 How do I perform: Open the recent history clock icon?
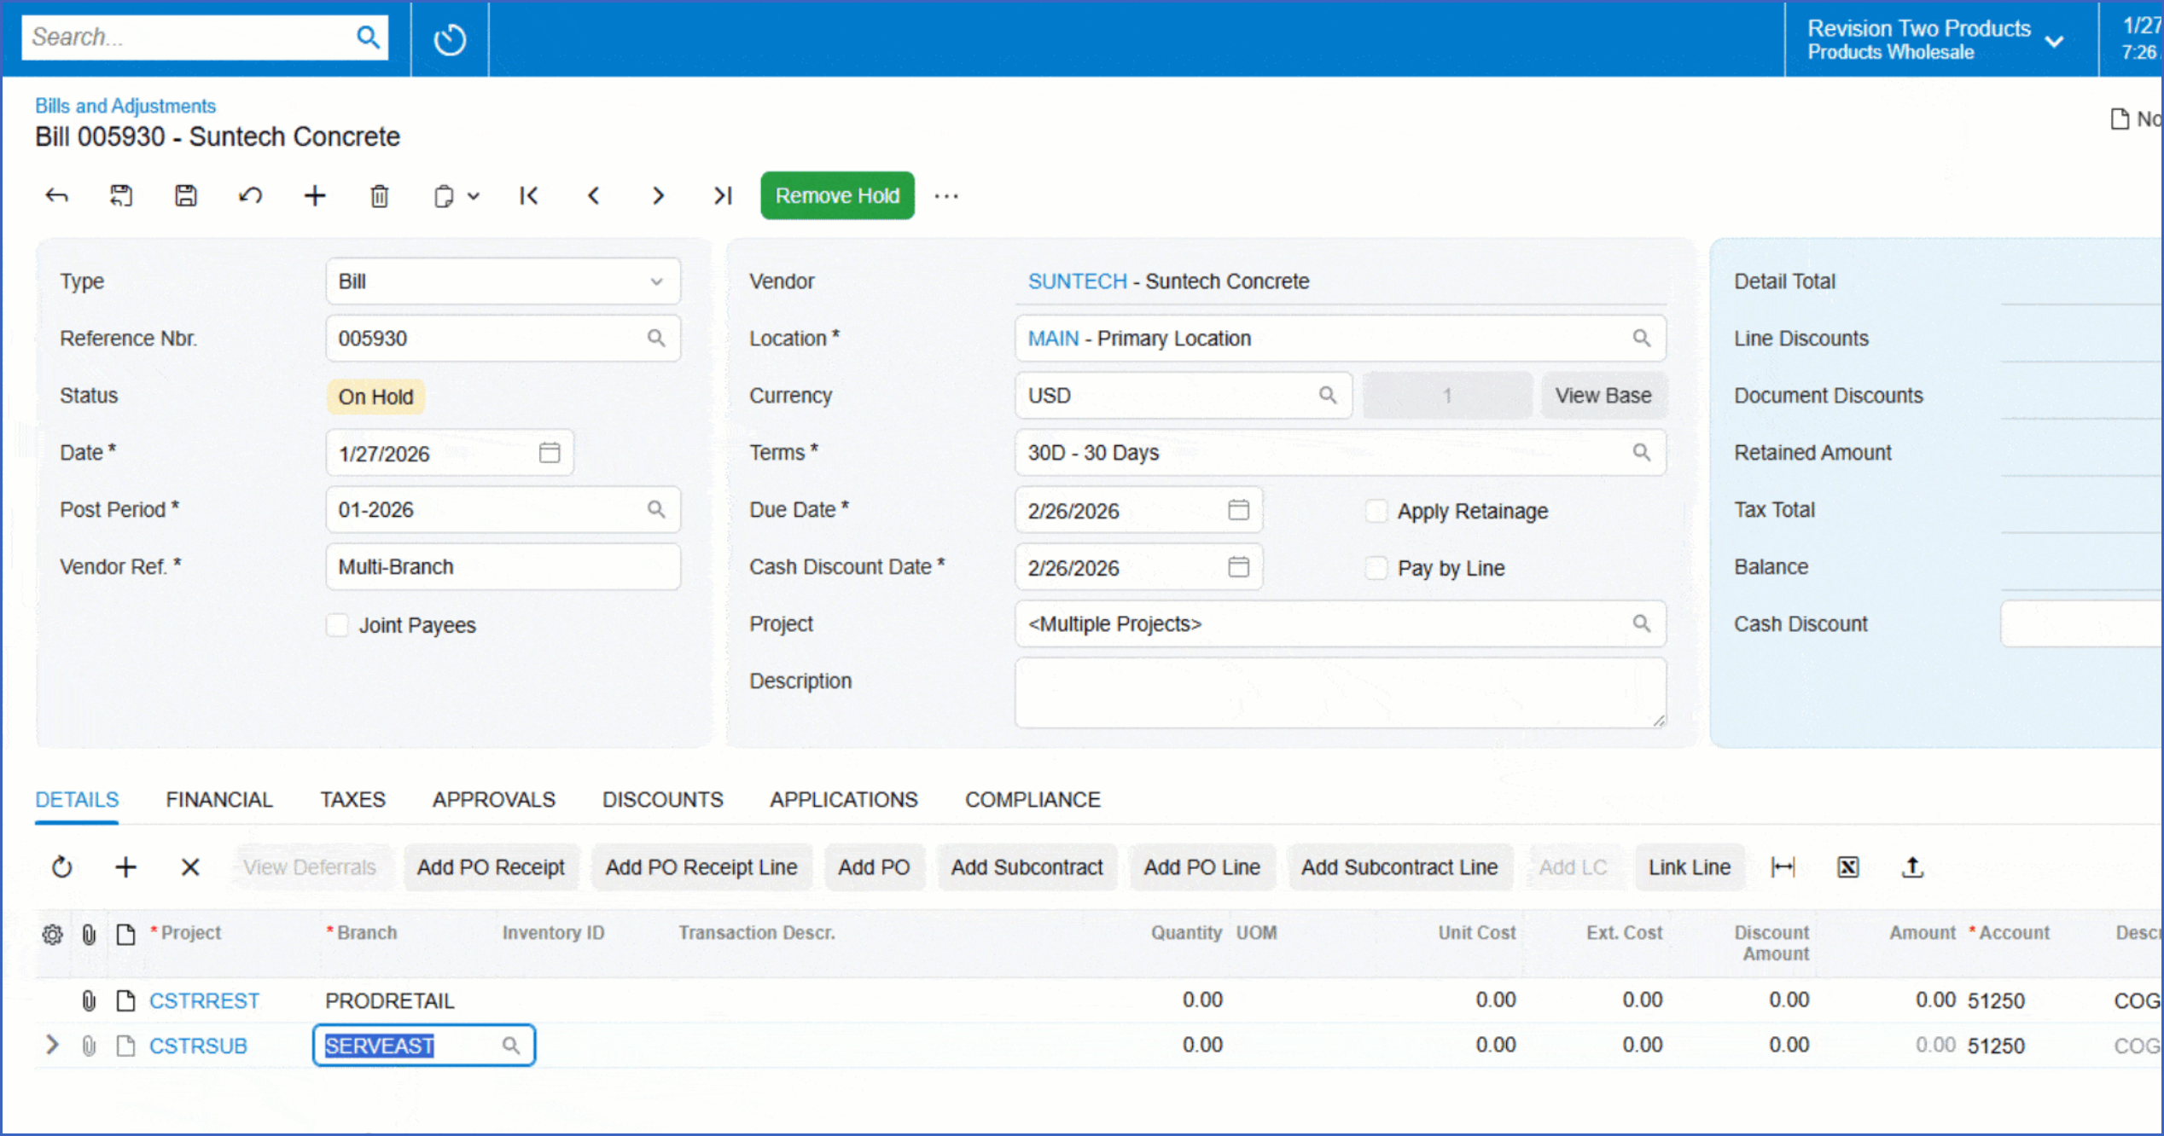point(450,38)
